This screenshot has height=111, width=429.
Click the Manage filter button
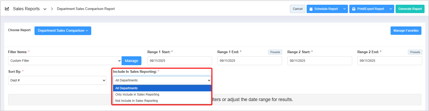131,61
